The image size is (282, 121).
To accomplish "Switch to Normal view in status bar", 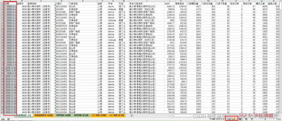I will [240, 119].
